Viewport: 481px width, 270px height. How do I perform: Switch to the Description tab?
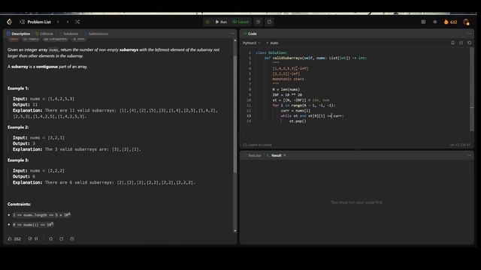click(18, 34)
